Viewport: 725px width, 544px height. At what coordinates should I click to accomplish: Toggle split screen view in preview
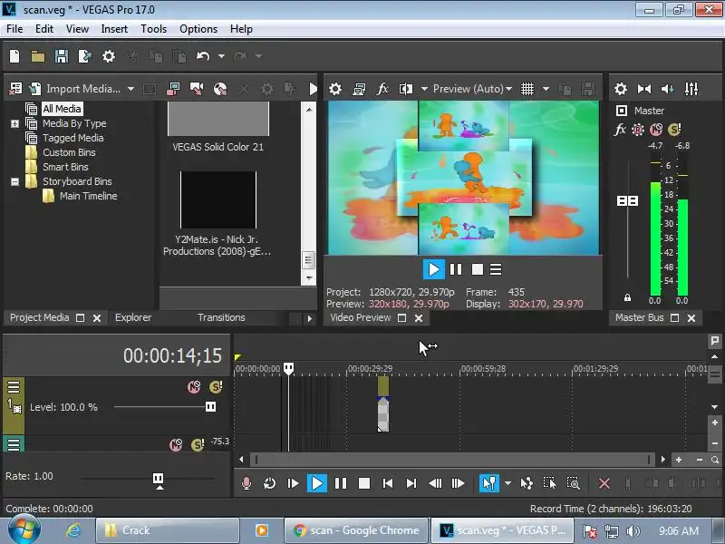[x=405, y=89]
